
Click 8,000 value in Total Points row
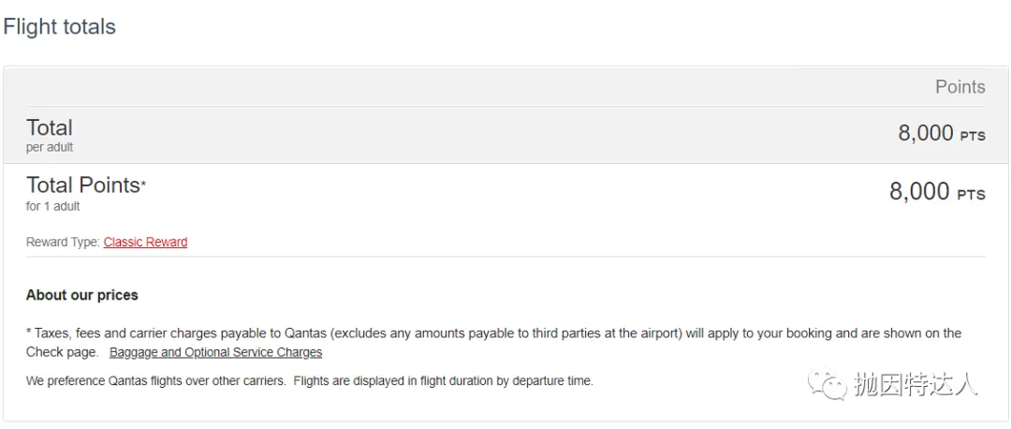(x=919, y=192)
